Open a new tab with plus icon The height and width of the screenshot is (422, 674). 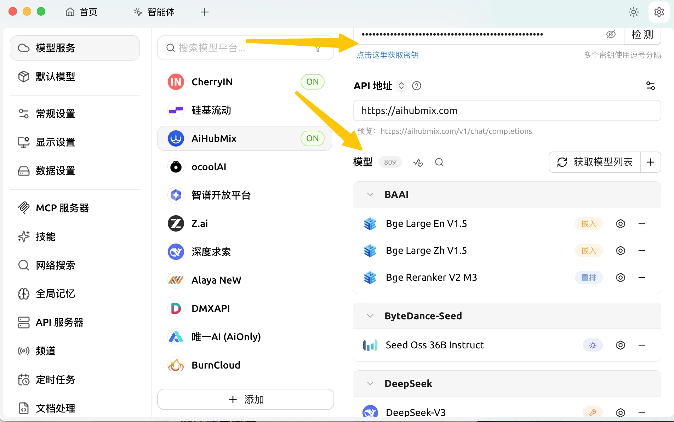(205, 12)
